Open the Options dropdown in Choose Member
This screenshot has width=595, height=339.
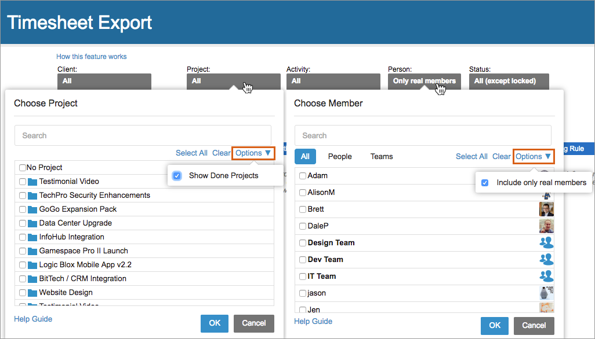click(533, 156)
